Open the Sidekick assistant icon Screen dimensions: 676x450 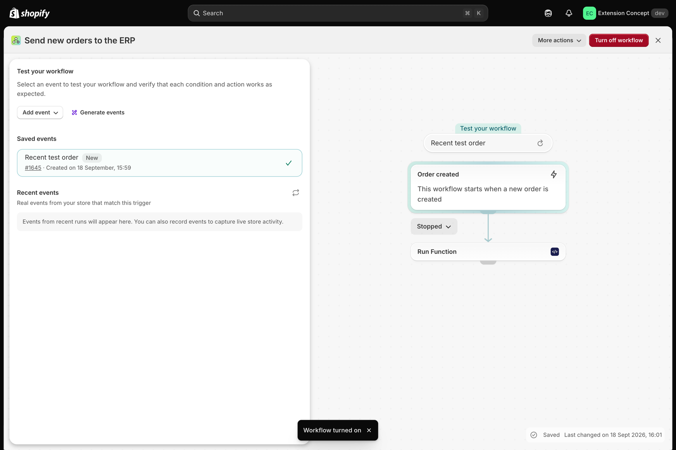coord(548,13)
